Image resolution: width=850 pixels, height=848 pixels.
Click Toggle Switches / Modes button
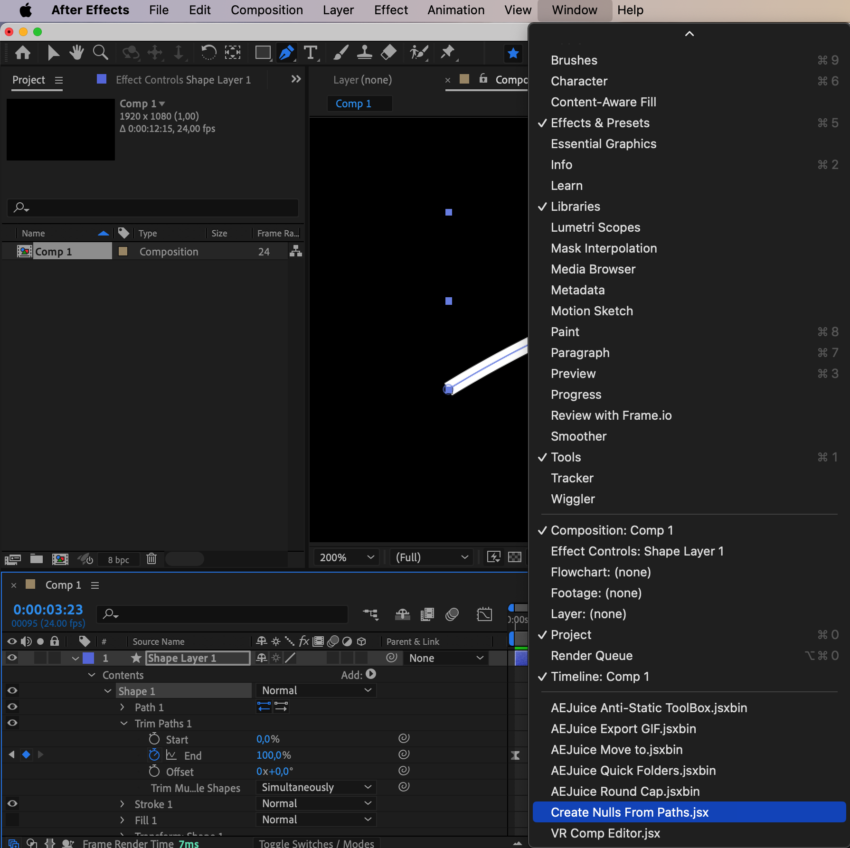[316, 843]
